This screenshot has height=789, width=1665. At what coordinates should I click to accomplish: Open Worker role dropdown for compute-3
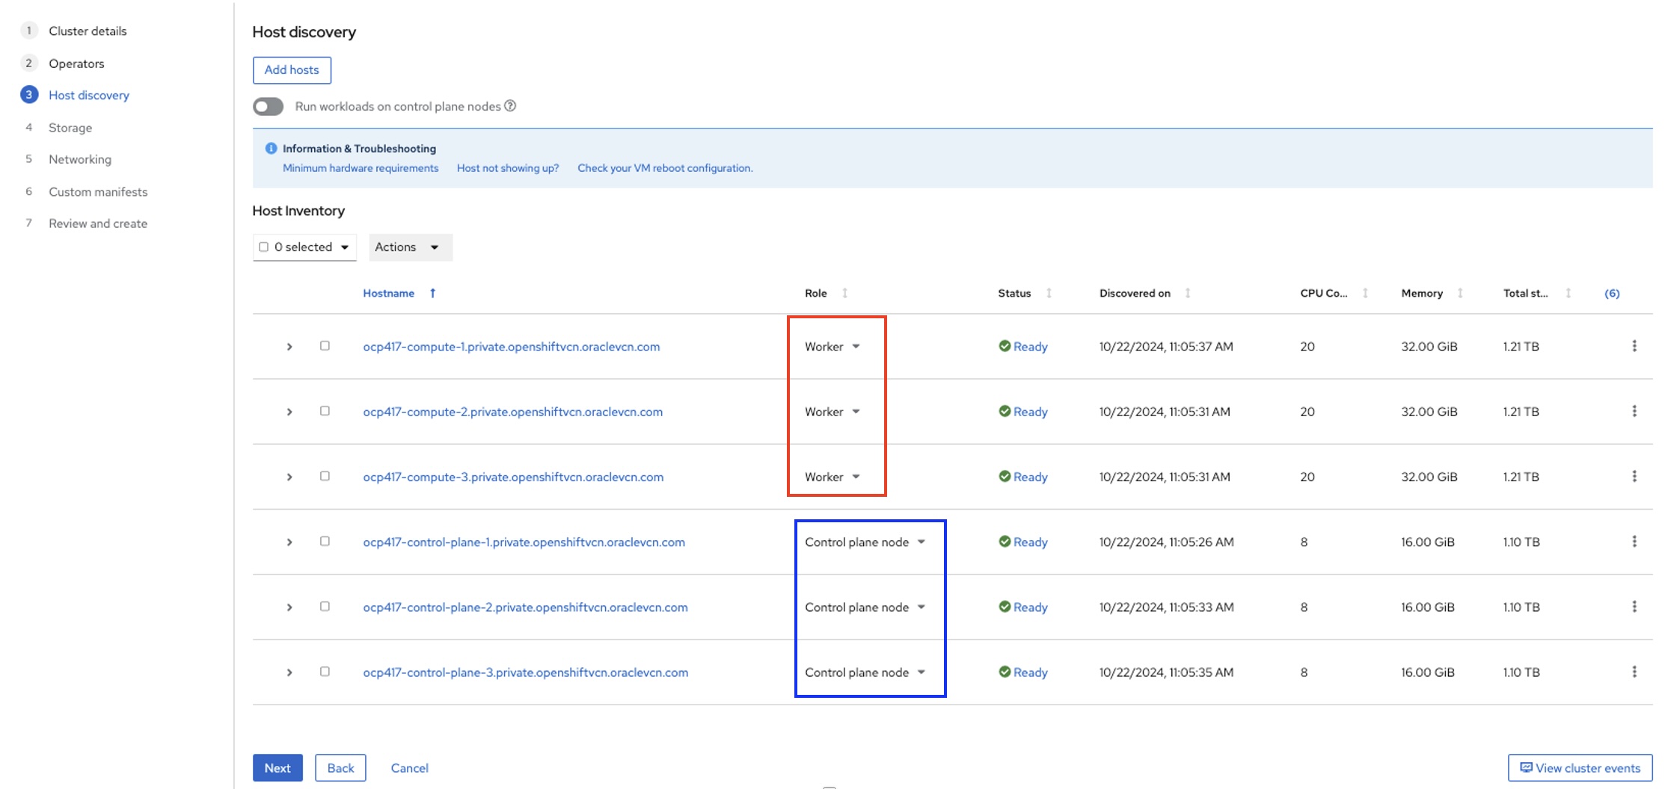point(832,477)
